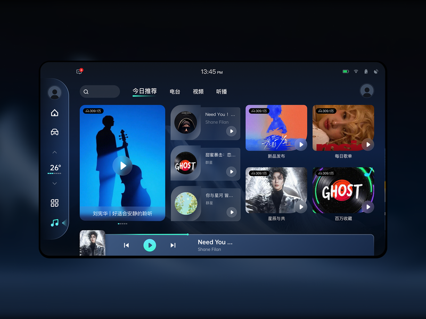Play the 甜蜜暴击 track
The image size is (426, 319).
[232, 172]
